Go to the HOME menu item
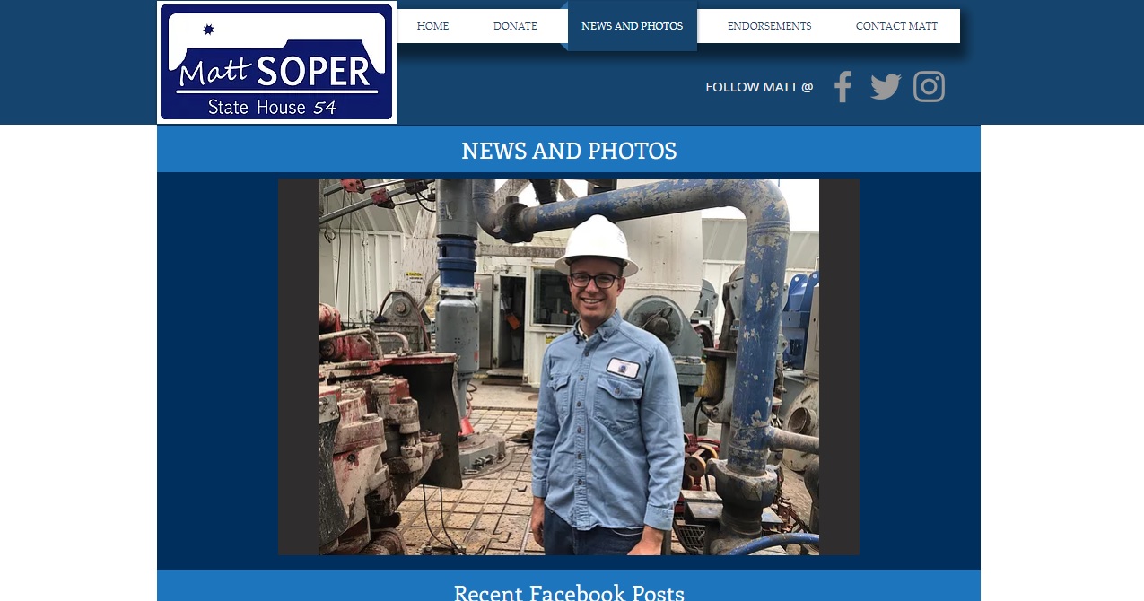 coord(432,26)
